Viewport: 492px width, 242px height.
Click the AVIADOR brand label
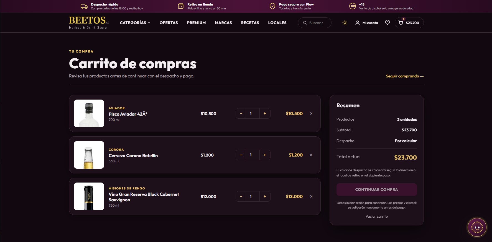pyautogui.click(x=117, y=108)
